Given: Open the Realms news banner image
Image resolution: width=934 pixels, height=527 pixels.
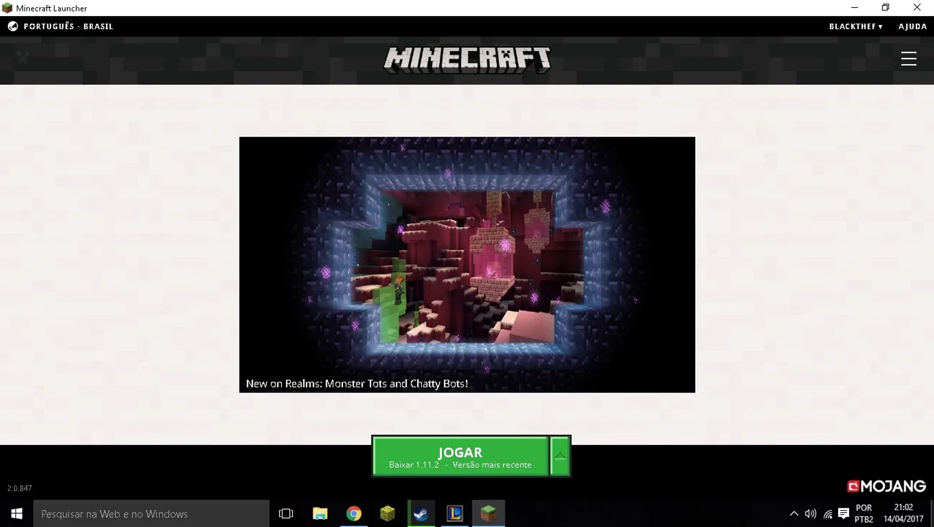Looking at the screenshot, I should [x=467, y=264].
